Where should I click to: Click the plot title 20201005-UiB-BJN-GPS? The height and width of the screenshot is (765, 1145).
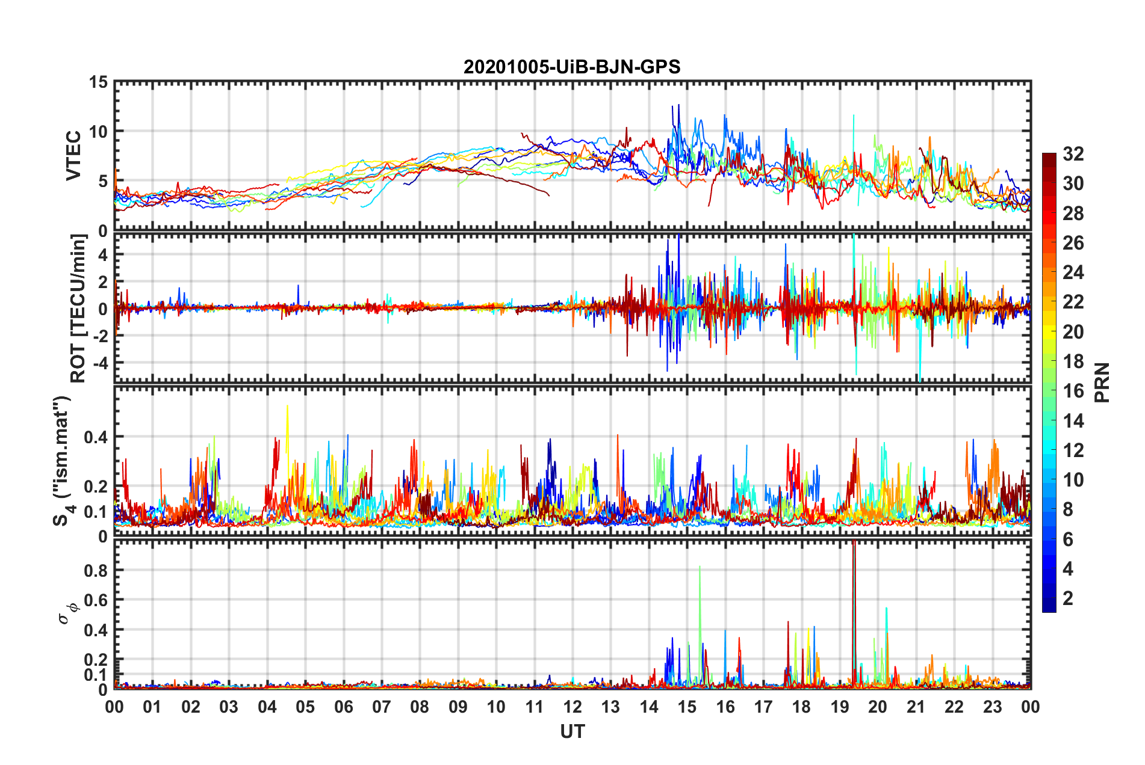pyautogui.click(x=572, y=67)
